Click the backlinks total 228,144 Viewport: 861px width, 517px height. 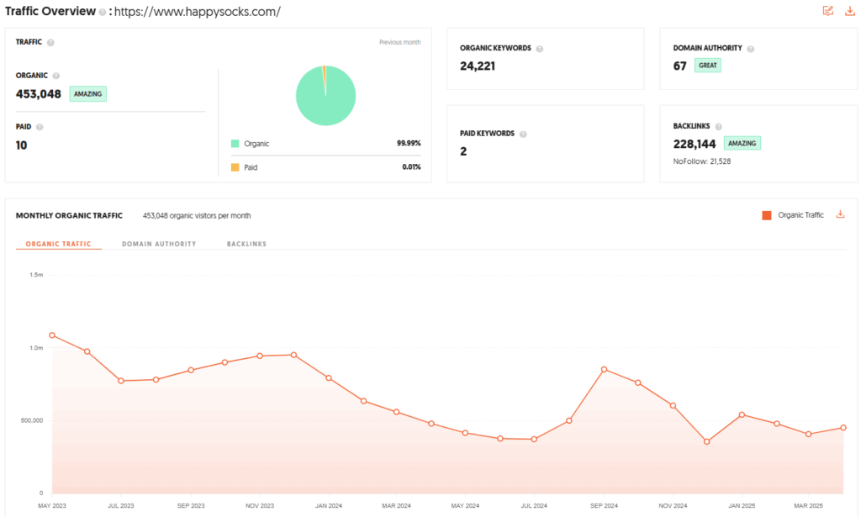click(695, 144)
